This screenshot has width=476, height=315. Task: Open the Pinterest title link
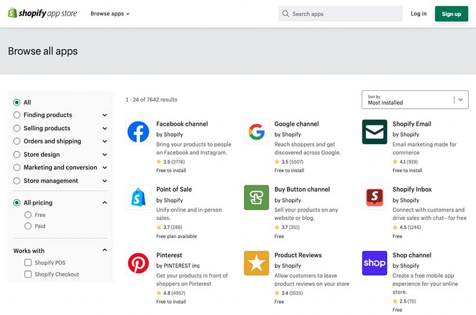pyautogui.click(x=169, y=256)
